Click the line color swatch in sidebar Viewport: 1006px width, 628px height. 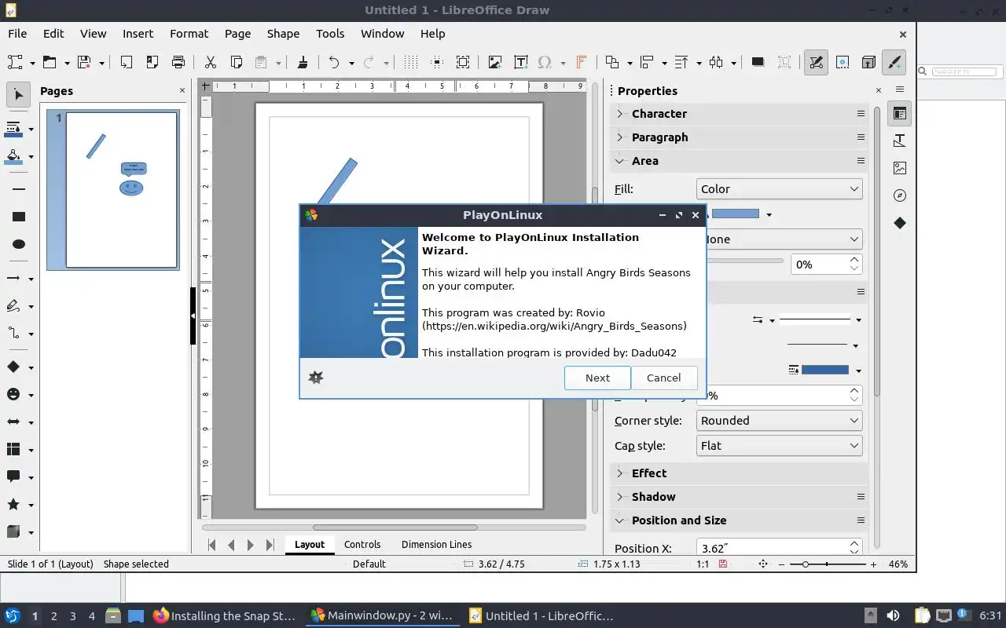[x=824, y=370]
